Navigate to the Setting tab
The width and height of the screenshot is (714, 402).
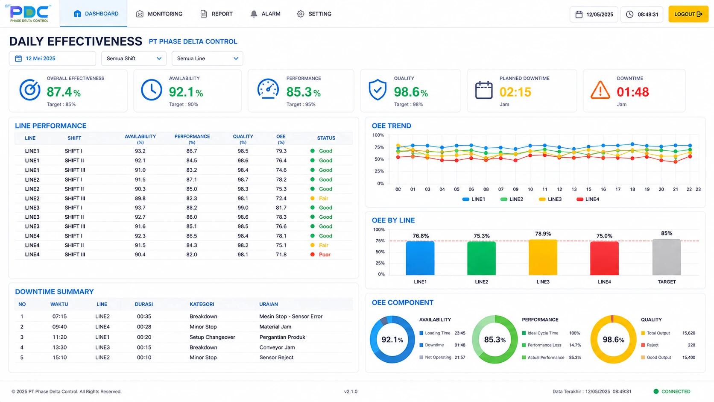(314, 14)
